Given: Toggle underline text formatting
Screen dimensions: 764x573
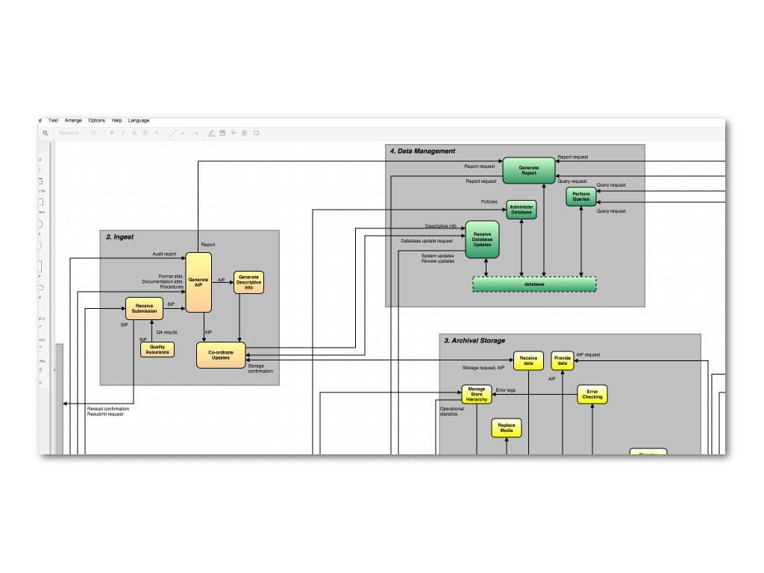Looking at the screenshot, I should coord(134,133).
